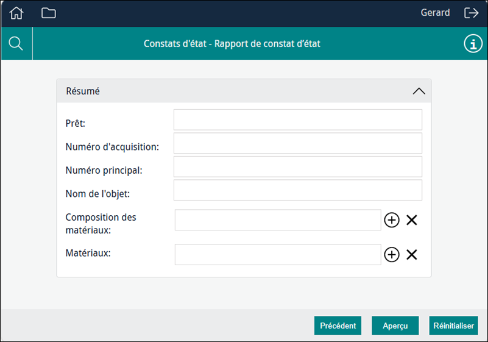
Task: Click the Nom de l'objet field
Action: (x=298, y=190)
